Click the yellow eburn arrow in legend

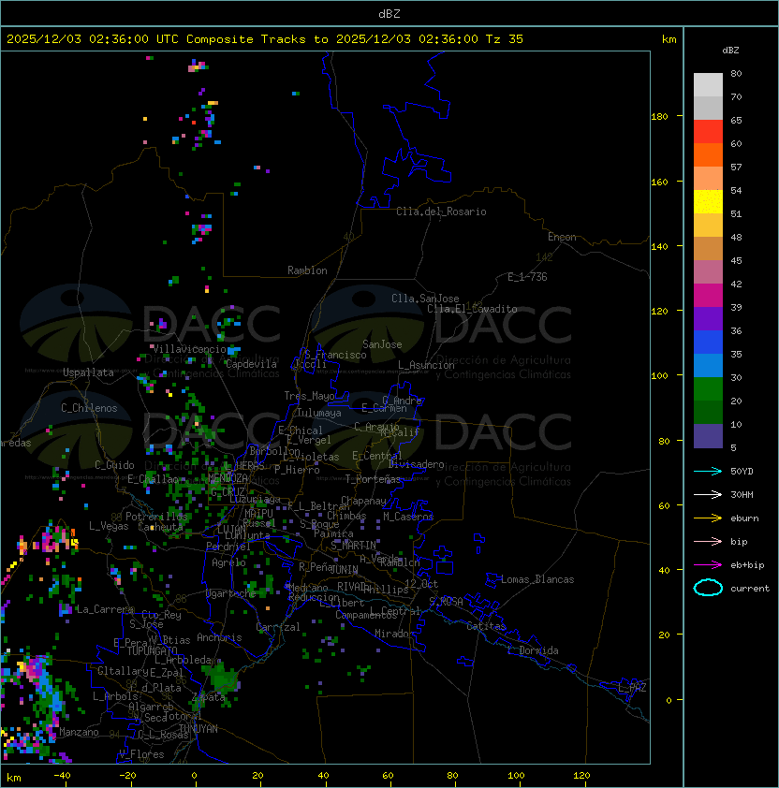tap(708, 518)
